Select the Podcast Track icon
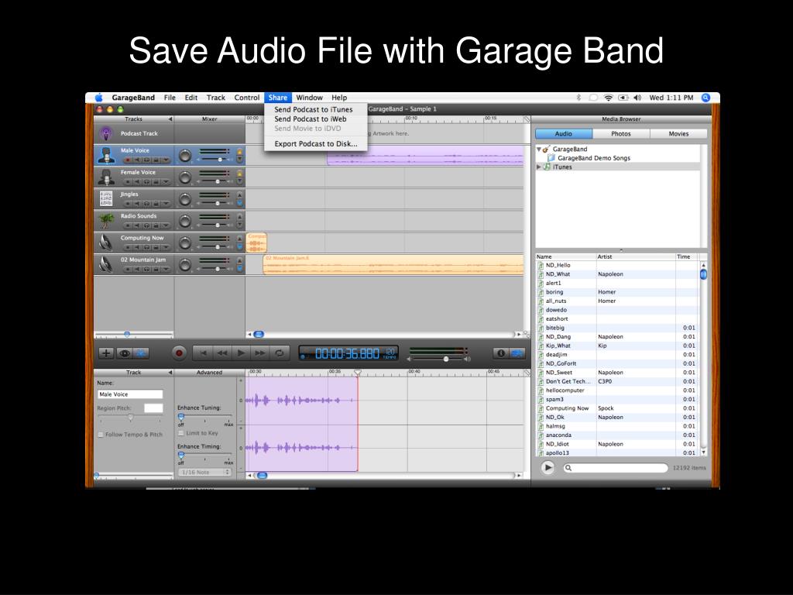Image resolution: width=793 pixels, height=595 pixels. 105,133
